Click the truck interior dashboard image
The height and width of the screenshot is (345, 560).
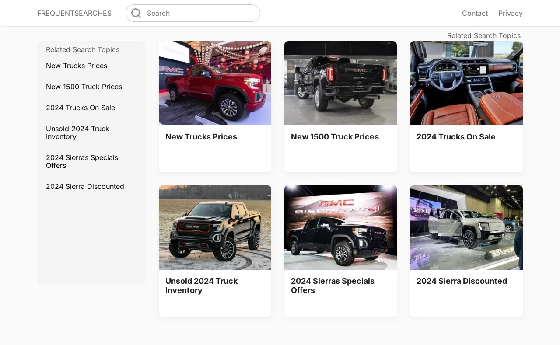click(x=466, y=83)
